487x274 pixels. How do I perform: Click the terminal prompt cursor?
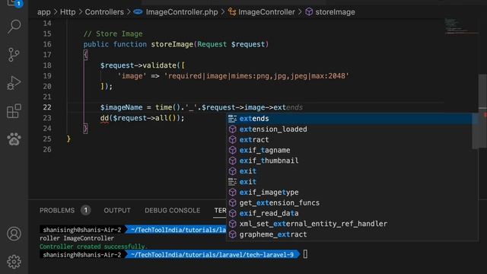[x=305, y=254]
